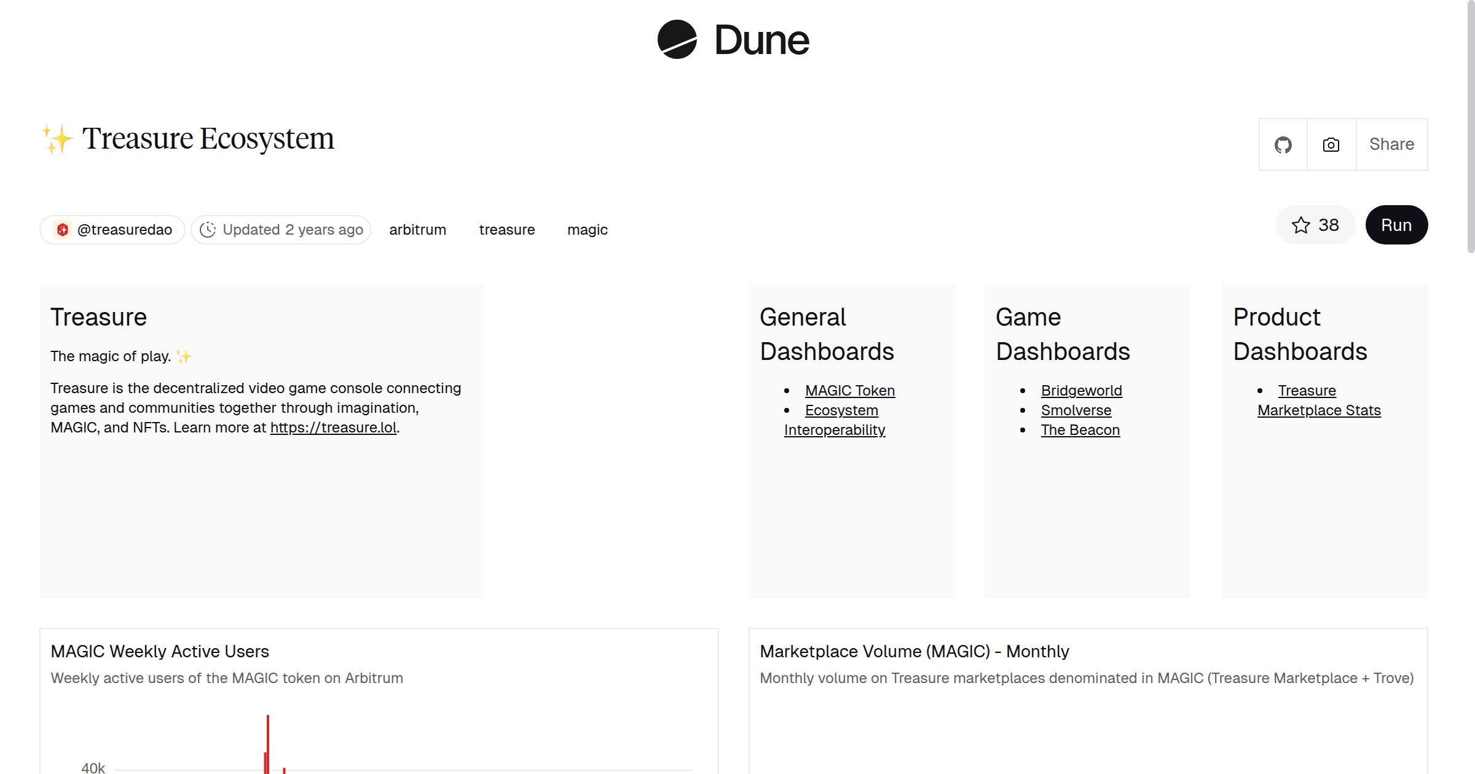The height and width of the screenshot is (774, 1475).
Task: Click the treasuredao red avatar icon
Action: [63, 230]
